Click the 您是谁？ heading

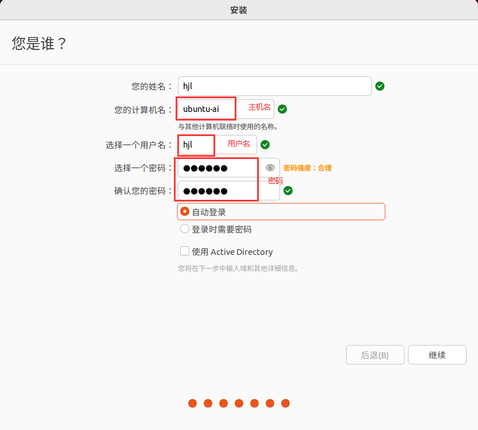[39, 43]
